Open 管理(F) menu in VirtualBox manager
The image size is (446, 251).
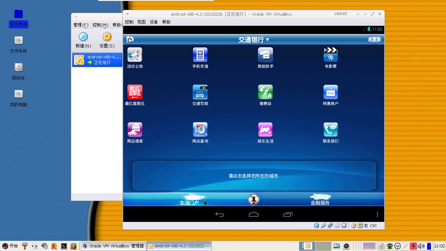point(81,25)
